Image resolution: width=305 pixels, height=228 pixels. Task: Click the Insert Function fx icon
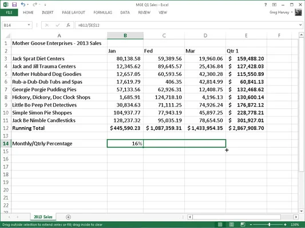[x=68, y=25]
